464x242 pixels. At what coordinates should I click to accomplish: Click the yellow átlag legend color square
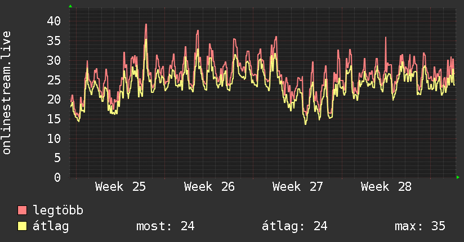pos(22,226)
